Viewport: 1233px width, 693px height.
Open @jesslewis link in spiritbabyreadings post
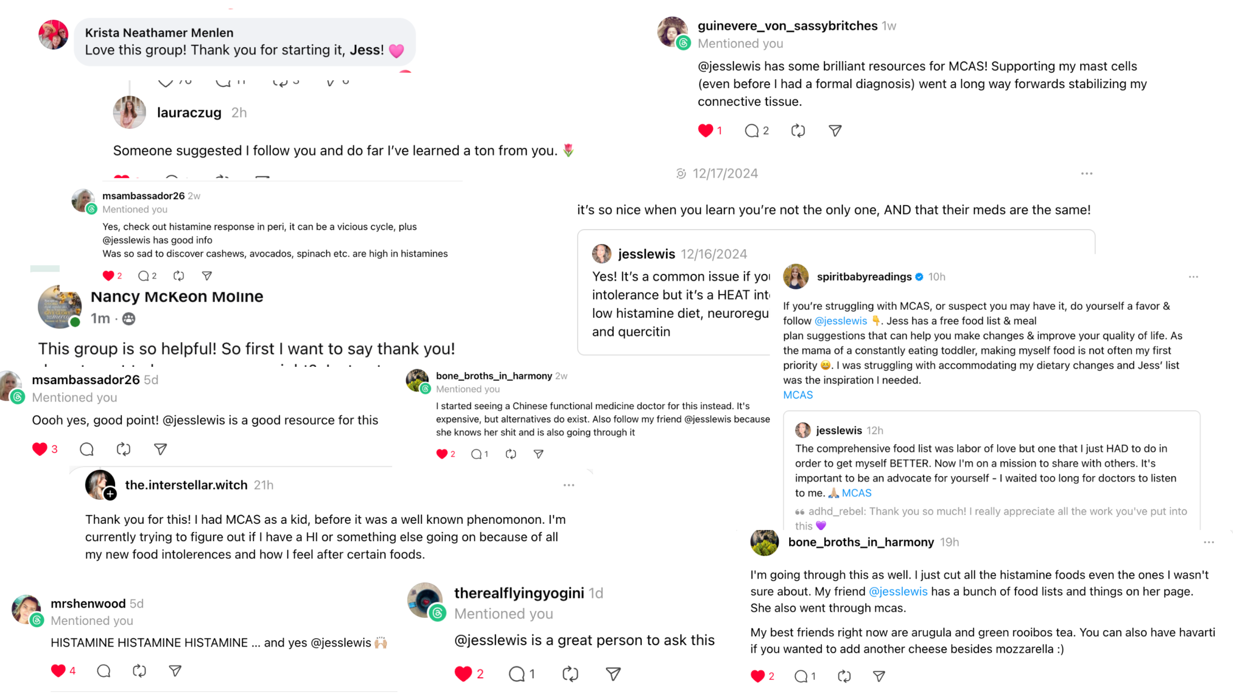coord(840,321)
